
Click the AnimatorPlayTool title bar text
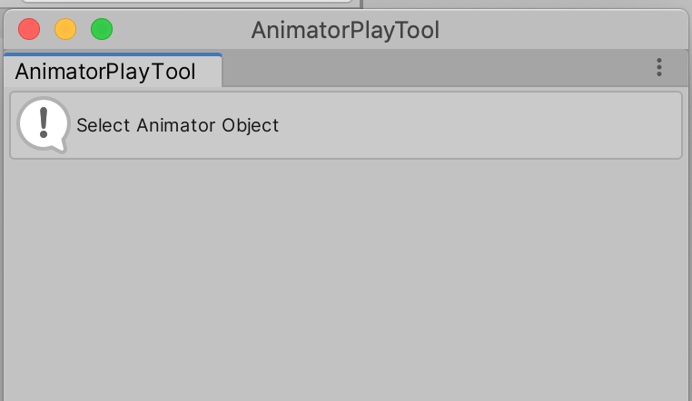[345, 30]
